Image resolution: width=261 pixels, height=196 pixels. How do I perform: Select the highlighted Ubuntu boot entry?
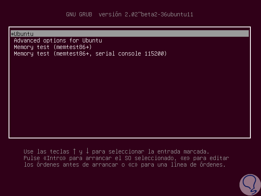pyautogui.click(x=24, y=34)
